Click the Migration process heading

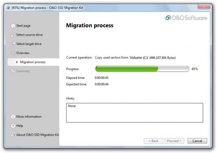click(90, 26)
